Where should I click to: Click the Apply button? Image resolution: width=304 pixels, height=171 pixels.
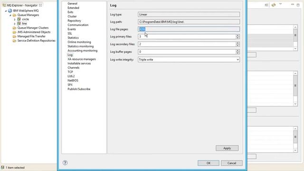[x=227, y=148]
